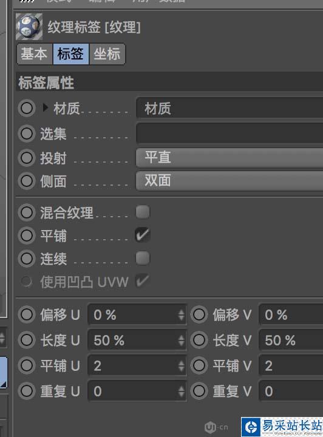Click the 长度 U stepper arrows
The width and height of the screenshot is (323, 437).
coord(181,340)
